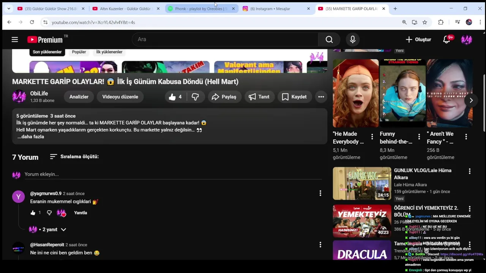Click the browser address bar URL
The height and width of the screenshot is (273, 486).
point(93,22)
